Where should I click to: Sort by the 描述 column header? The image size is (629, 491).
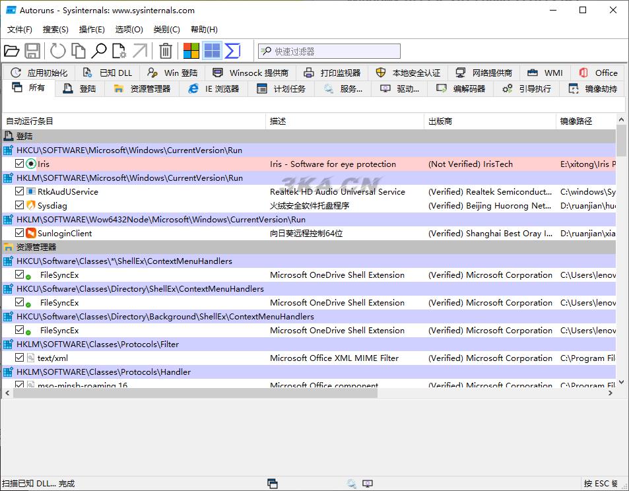[x=345, y=121]
